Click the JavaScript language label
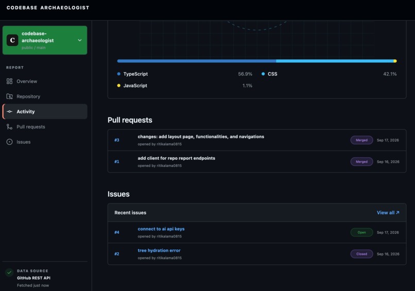Viewport: 415px width, 291px height. click(135, 85)
